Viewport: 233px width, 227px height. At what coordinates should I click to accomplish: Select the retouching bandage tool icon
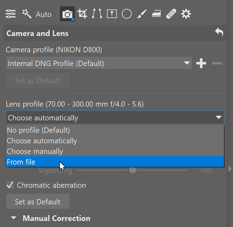coord(171,14)
